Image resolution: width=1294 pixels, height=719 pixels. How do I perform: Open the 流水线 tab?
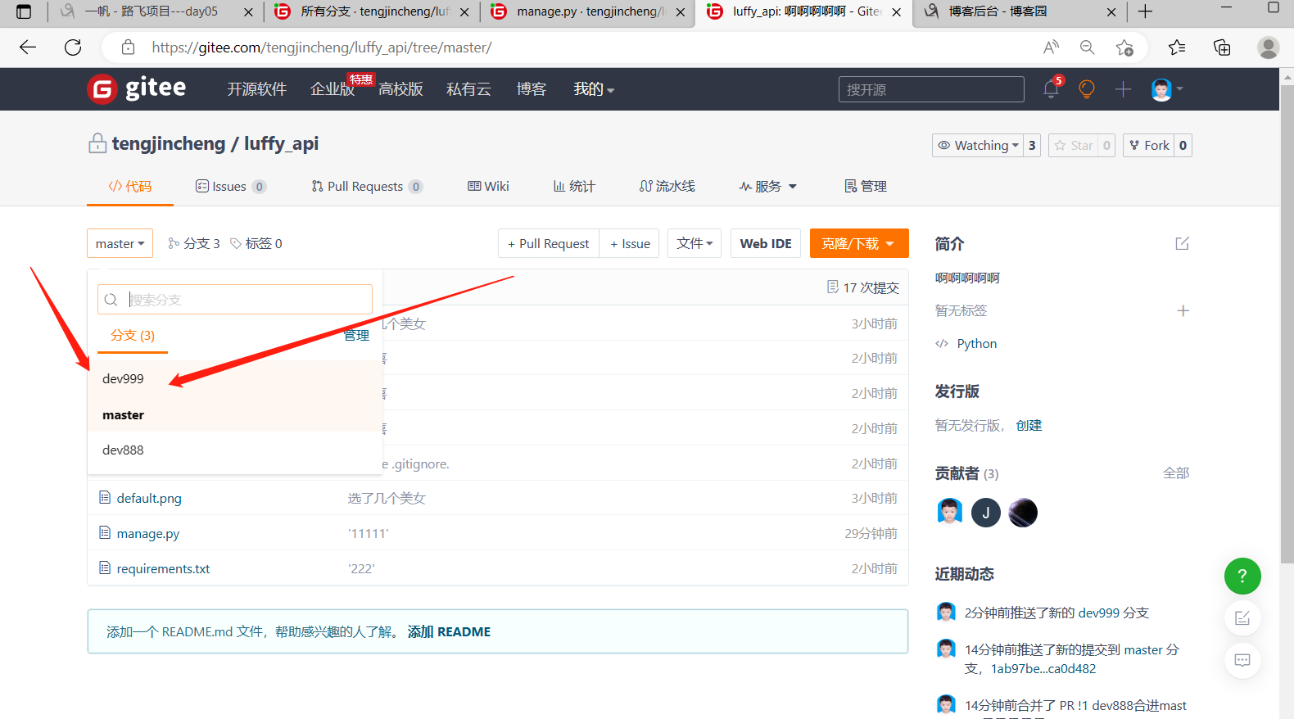667,187
